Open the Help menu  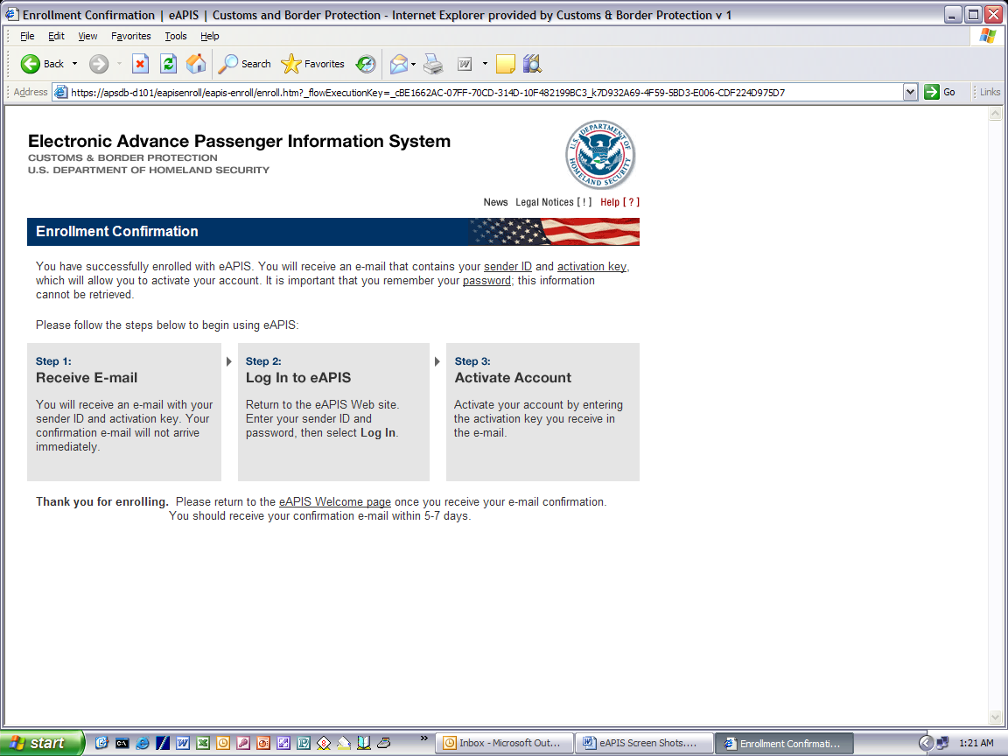[210, 36]
